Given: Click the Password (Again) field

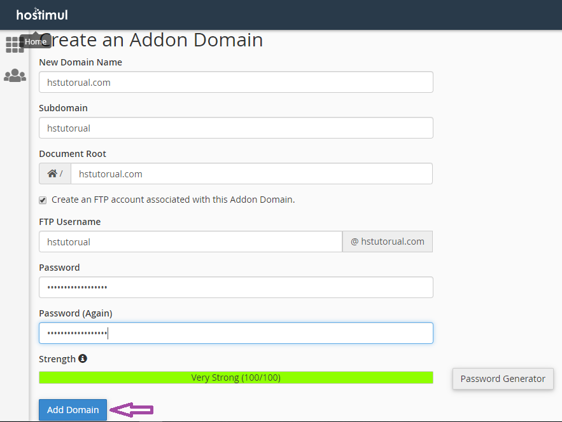Looking at the screenshot, I should [x=235, y=333].
